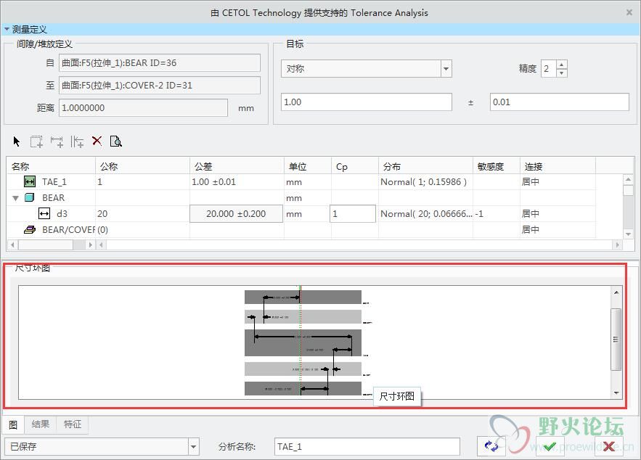The width and height of the screenshot is (641, 460).
Task: Click the 连接 column header
Action: [x=558, y=166]
